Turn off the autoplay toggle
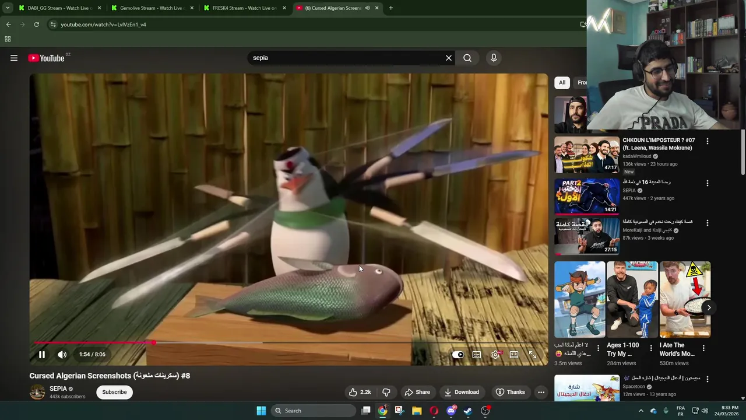The width and height of the screenshot is (746, 420). (458, 355)
